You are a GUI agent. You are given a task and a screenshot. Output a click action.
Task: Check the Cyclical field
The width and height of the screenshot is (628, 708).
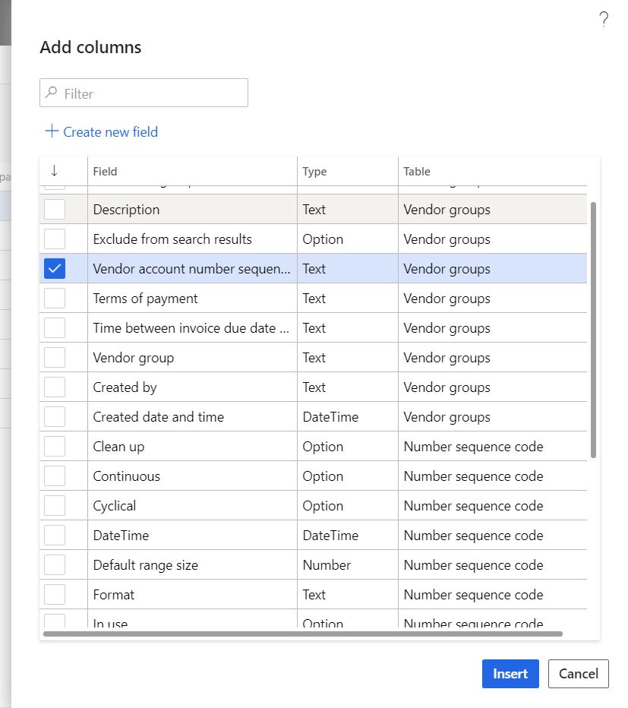(53, 505)
